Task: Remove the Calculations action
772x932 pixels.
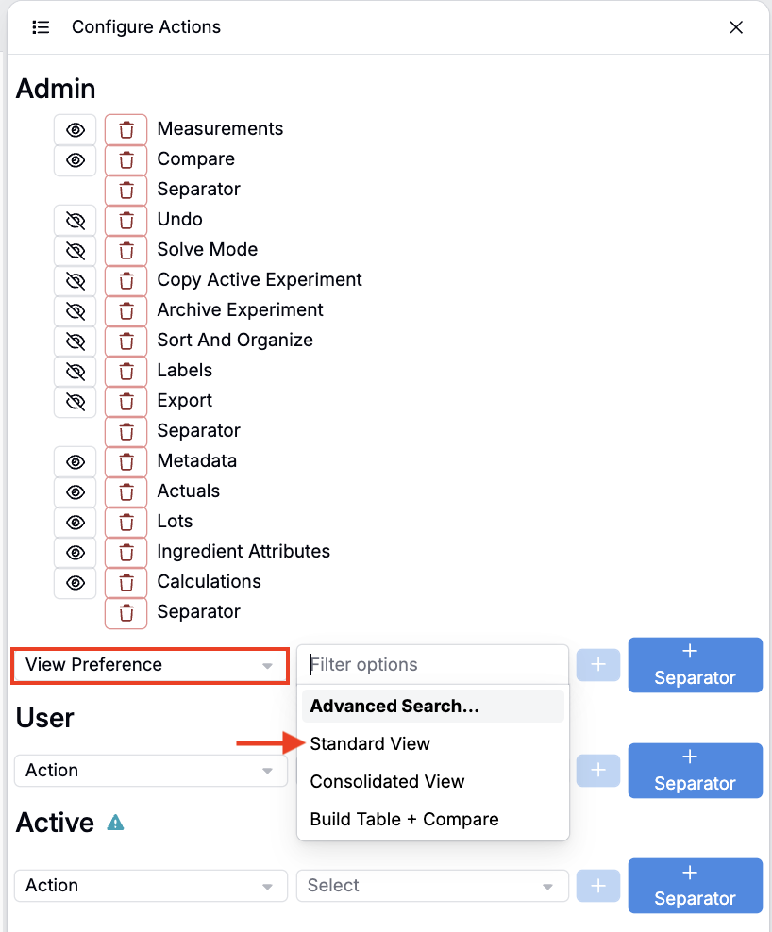Action: pyautogui.click(x=126, y=582)
